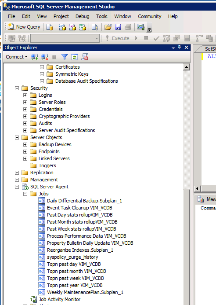Expand the Management folder
The image size is (216, 305).
[x=17, y=180]
